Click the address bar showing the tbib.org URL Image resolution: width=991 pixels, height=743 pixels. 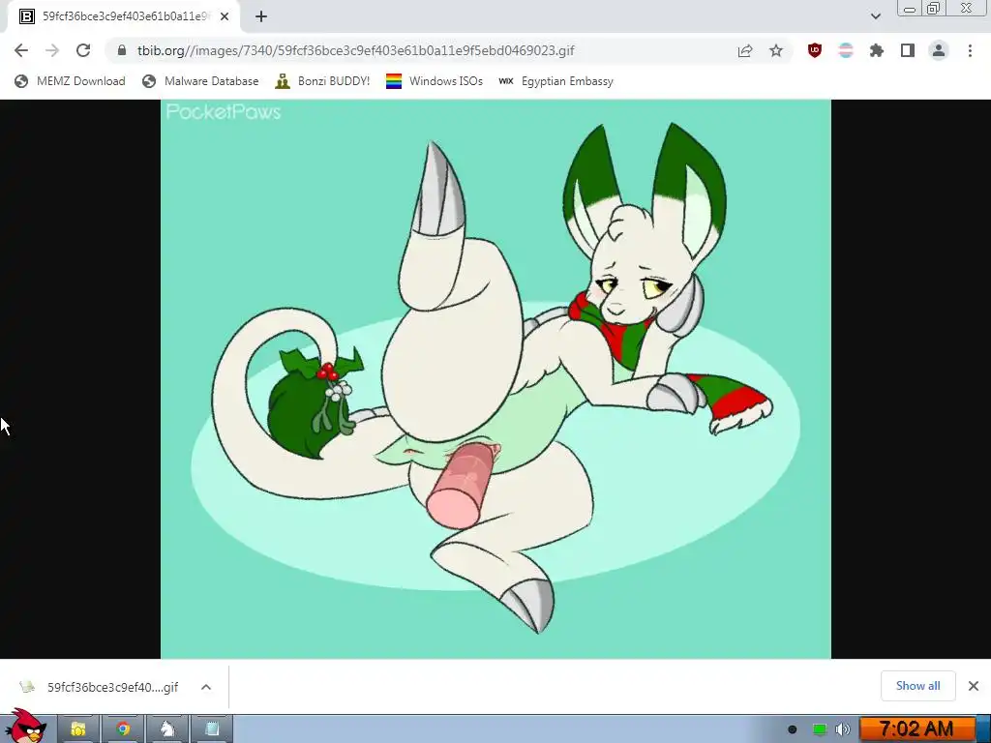click(x=356, y=50)
